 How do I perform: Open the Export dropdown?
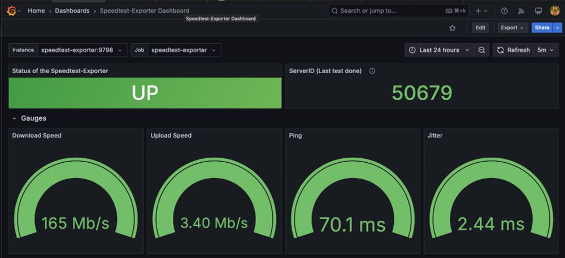[513, 28]
